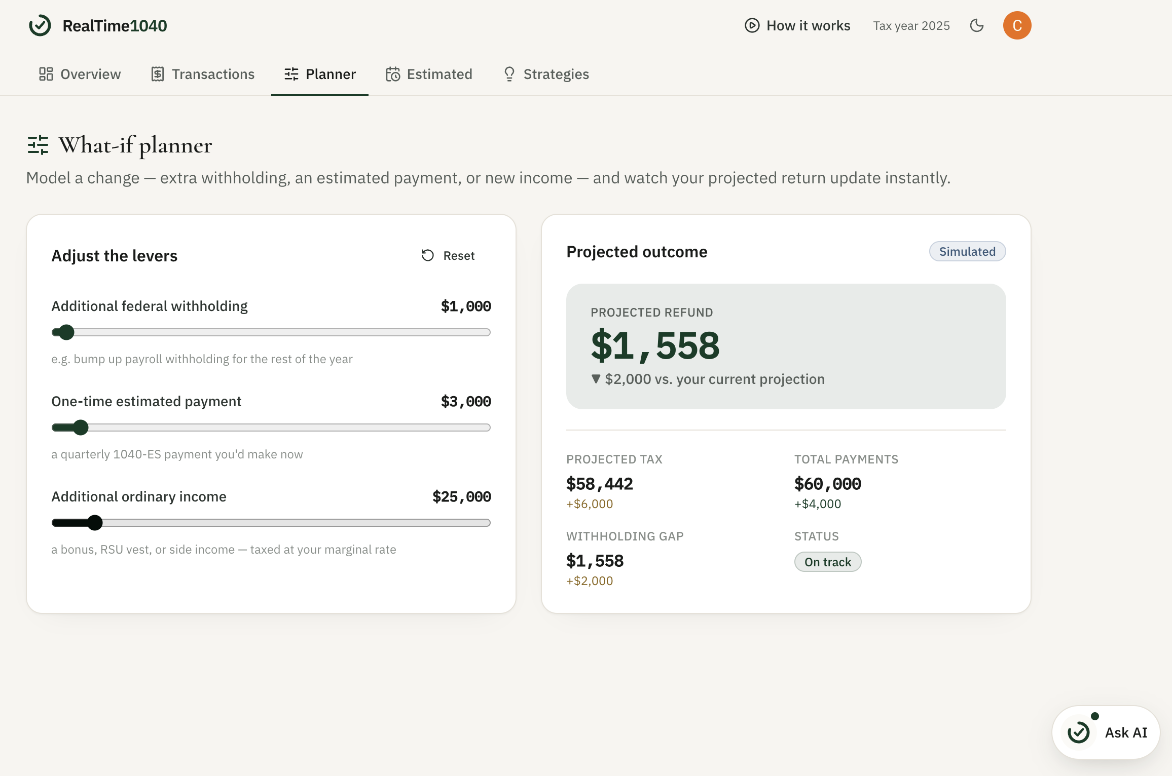Click the $1,000 withholding value
Image resolution: width=1172 pixels, height=776 pixels.
(466, 306)
